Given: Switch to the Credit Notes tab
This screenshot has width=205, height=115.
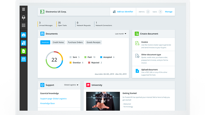Looking at the screenshot, I should pyautogui.click(x=58, y=42).
